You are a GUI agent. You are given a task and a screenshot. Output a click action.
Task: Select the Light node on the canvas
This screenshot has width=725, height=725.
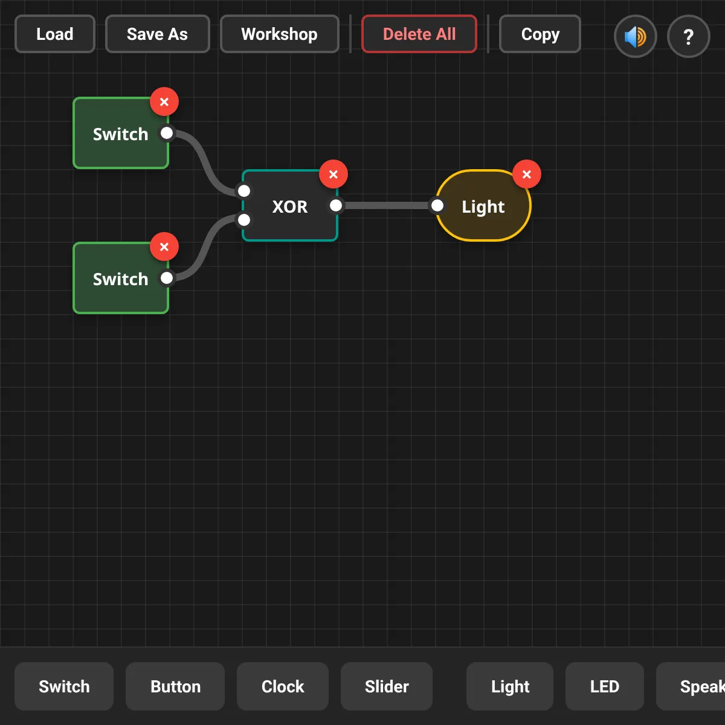pos(483,206)
